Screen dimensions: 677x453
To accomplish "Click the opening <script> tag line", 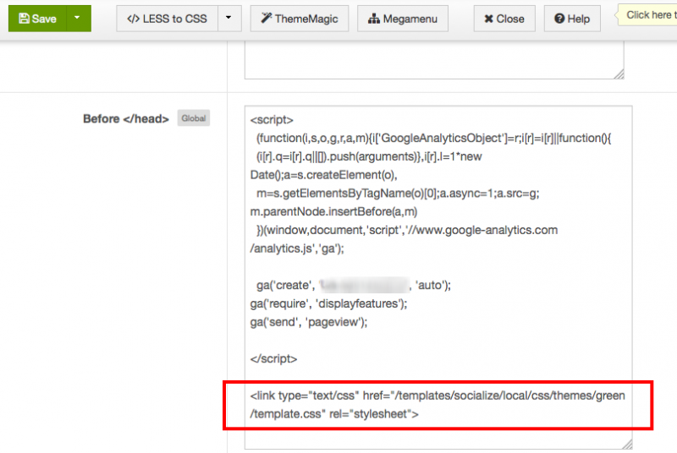I will (x=272, y=120).
